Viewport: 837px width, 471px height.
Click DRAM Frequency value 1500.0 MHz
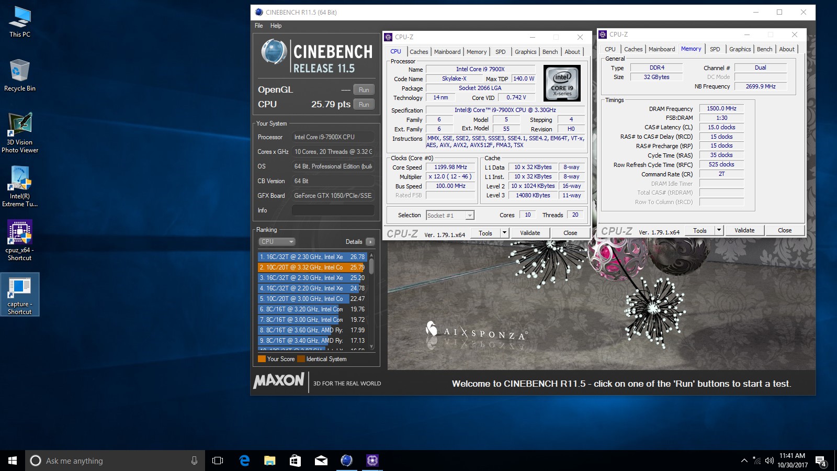pyautogui.click(x=721, y=109)
